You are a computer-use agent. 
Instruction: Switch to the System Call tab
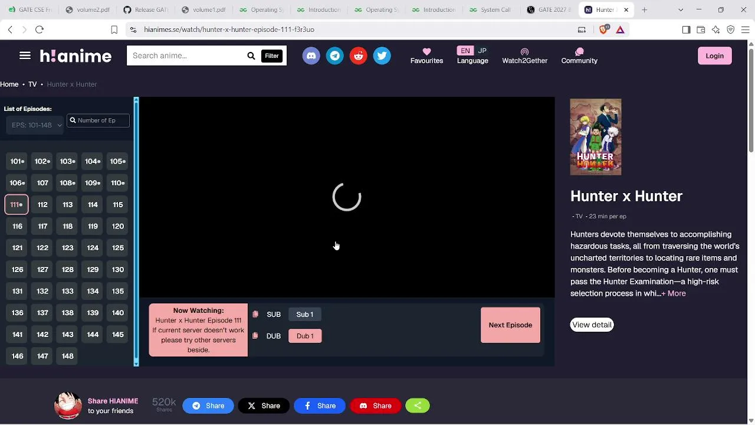[491, 9]
